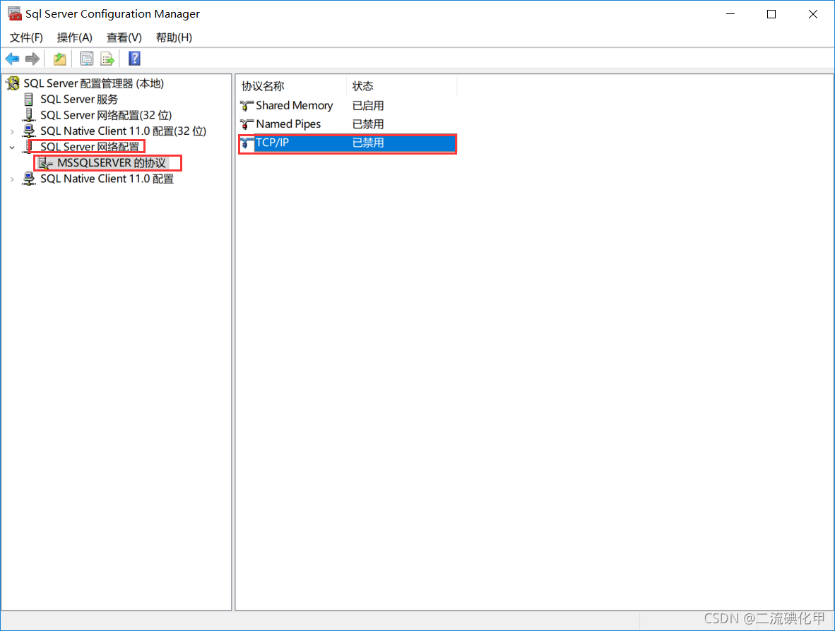Screen dimensions: 835x631
Task: Expand the SQL Native Client 11.0 配置 node
Action: tap(12, 179)
